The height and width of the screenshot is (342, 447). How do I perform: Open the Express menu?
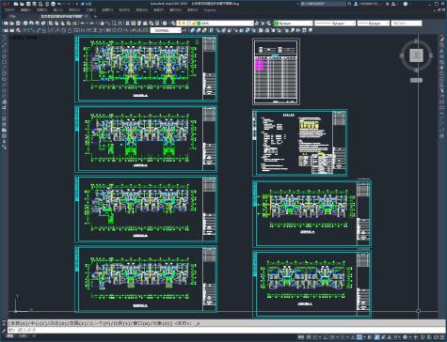[x=210, y=10]
